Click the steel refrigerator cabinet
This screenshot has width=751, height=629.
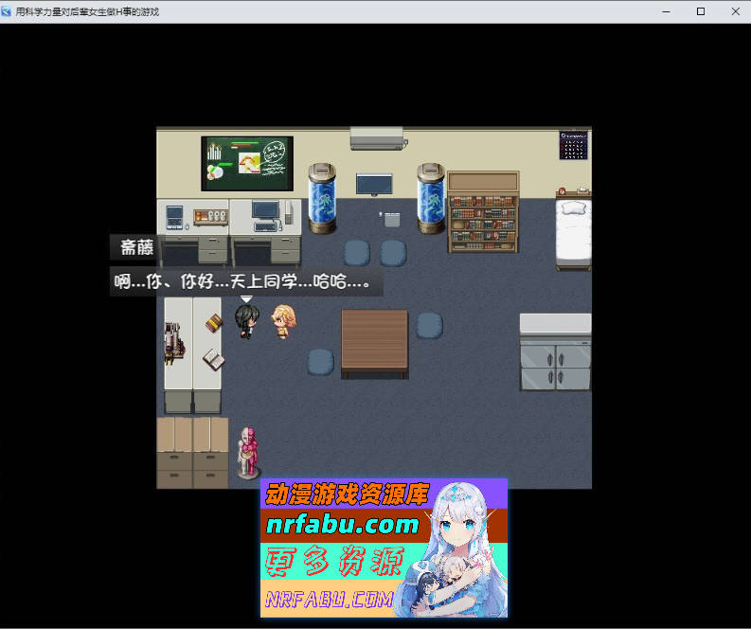[555, 354]
